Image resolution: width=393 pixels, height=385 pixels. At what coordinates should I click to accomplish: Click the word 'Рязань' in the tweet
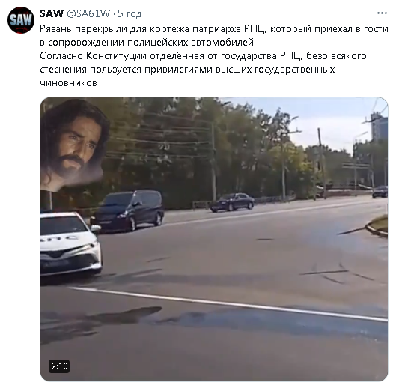click(x=56, y=29)
